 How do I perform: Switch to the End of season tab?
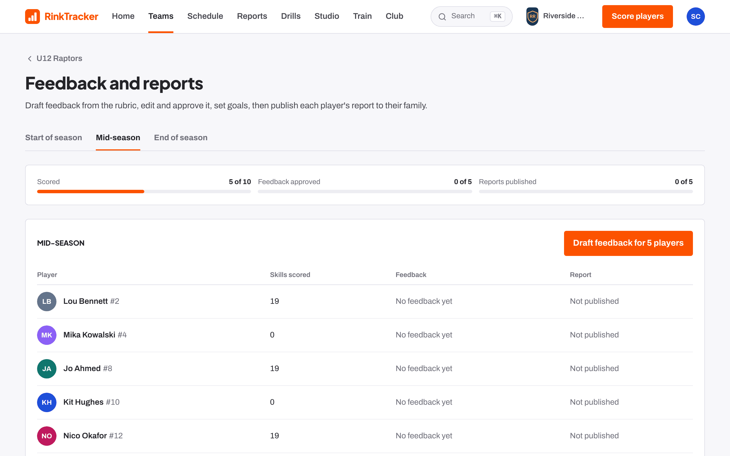point(181,138)
